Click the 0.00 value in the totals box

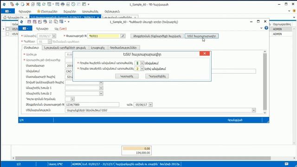tap(147, 148)
